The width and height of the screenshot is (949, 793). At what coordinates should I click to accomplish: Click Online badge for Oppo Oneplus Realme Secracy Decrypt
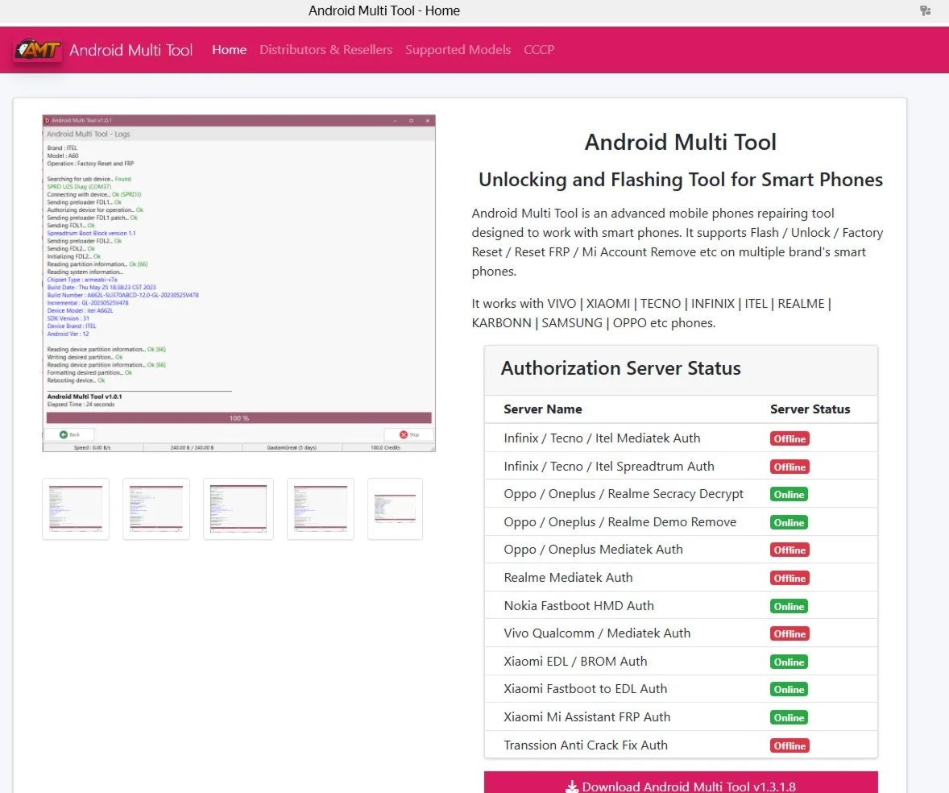coord(789,495)
